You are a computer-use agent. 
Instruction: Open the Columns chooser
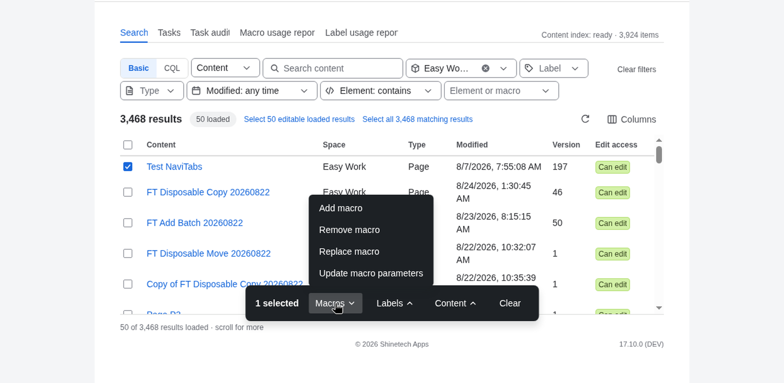click(x=631, y=120)
